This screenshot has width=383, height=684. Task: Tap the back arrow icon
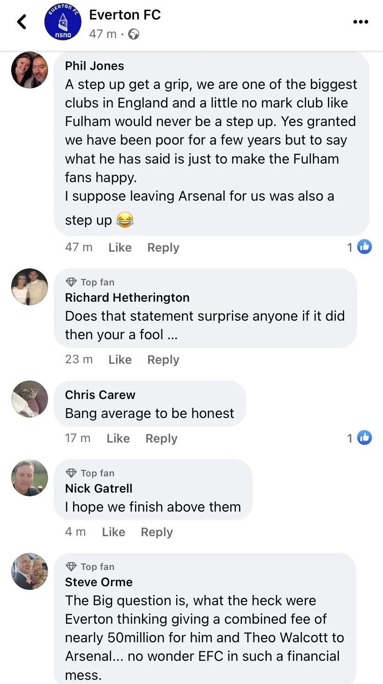pos(22,22)
